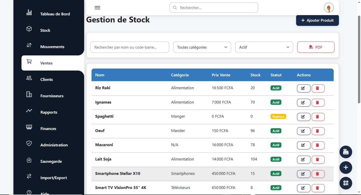Delete the Oeuf product
361x195 pixels.
click(318, 131)
